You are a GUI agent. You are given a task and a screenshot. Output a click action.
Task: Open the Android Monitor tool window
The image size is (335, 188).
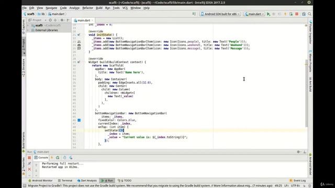(x=40, y=181)
